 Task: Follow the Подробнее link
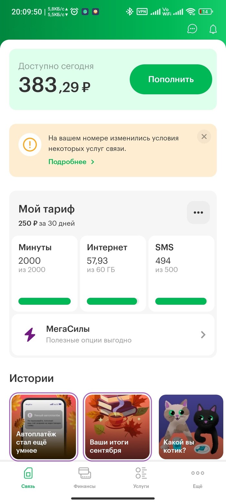click(x=71, y=162)
